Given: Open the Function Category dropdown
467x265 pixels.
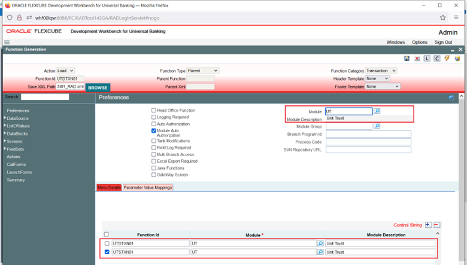Looking at the screenshot, I should coord(381,71).
